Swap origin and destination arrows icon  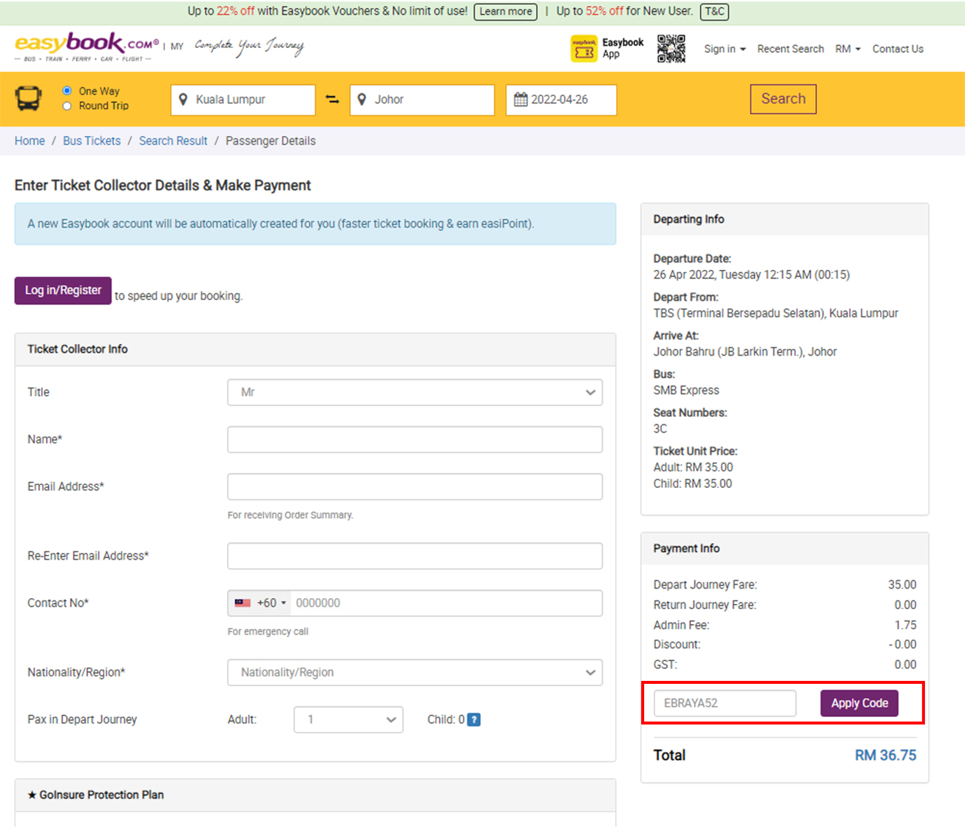(x=333, y=99)
